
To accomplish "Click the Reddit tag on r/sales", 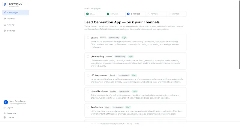I will click(x=103, y=38).
